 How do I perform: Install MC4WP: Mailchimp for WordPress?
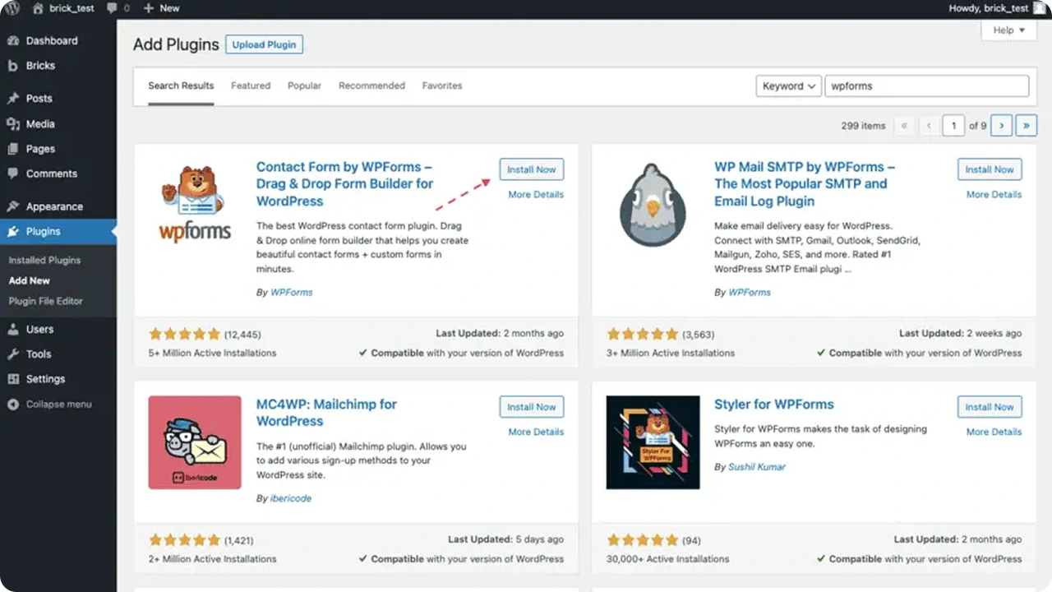[532, 407]
